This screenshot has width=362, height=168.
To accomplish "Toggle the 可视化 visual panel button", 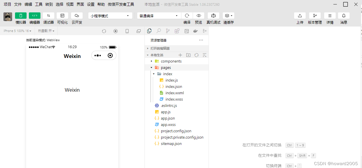I will [x=62, y=16].
